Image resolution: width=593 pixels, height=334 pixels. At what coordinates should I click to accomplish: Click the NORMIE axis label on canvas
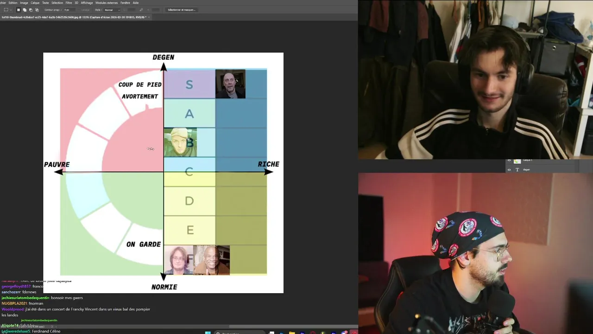tap(164, 287)
